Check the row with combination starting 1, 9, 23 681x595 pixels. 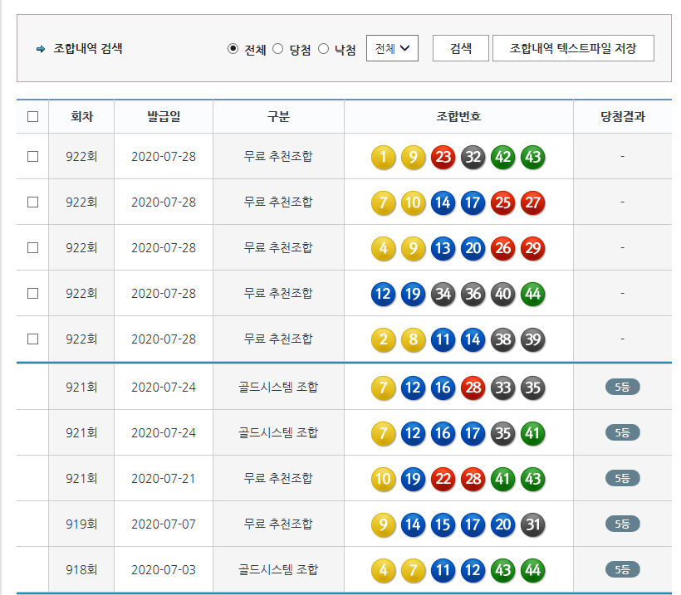(33, 156)
